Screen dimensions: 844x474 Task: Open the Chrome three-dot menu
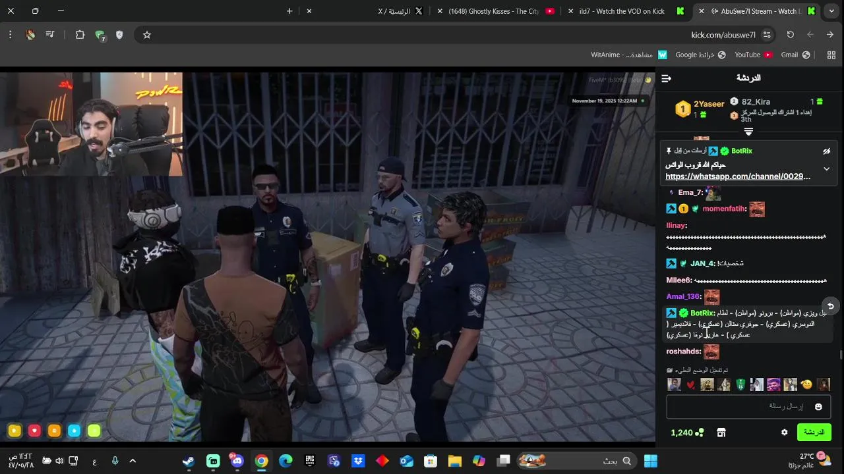pos(10,35)
